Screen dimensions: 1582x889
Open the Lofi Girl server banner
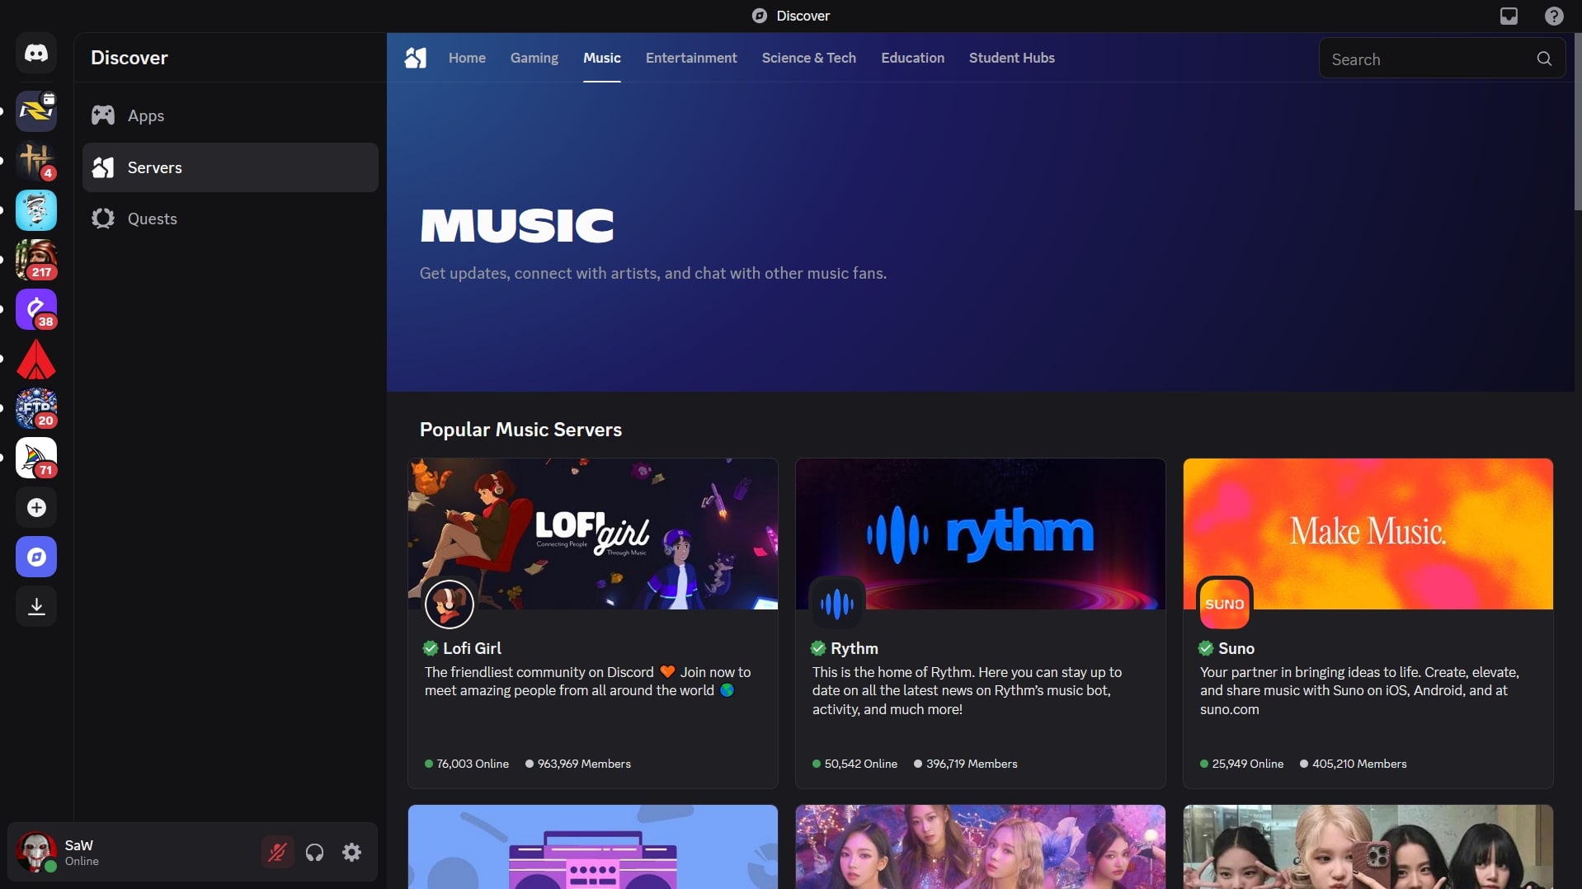(593, 534)
